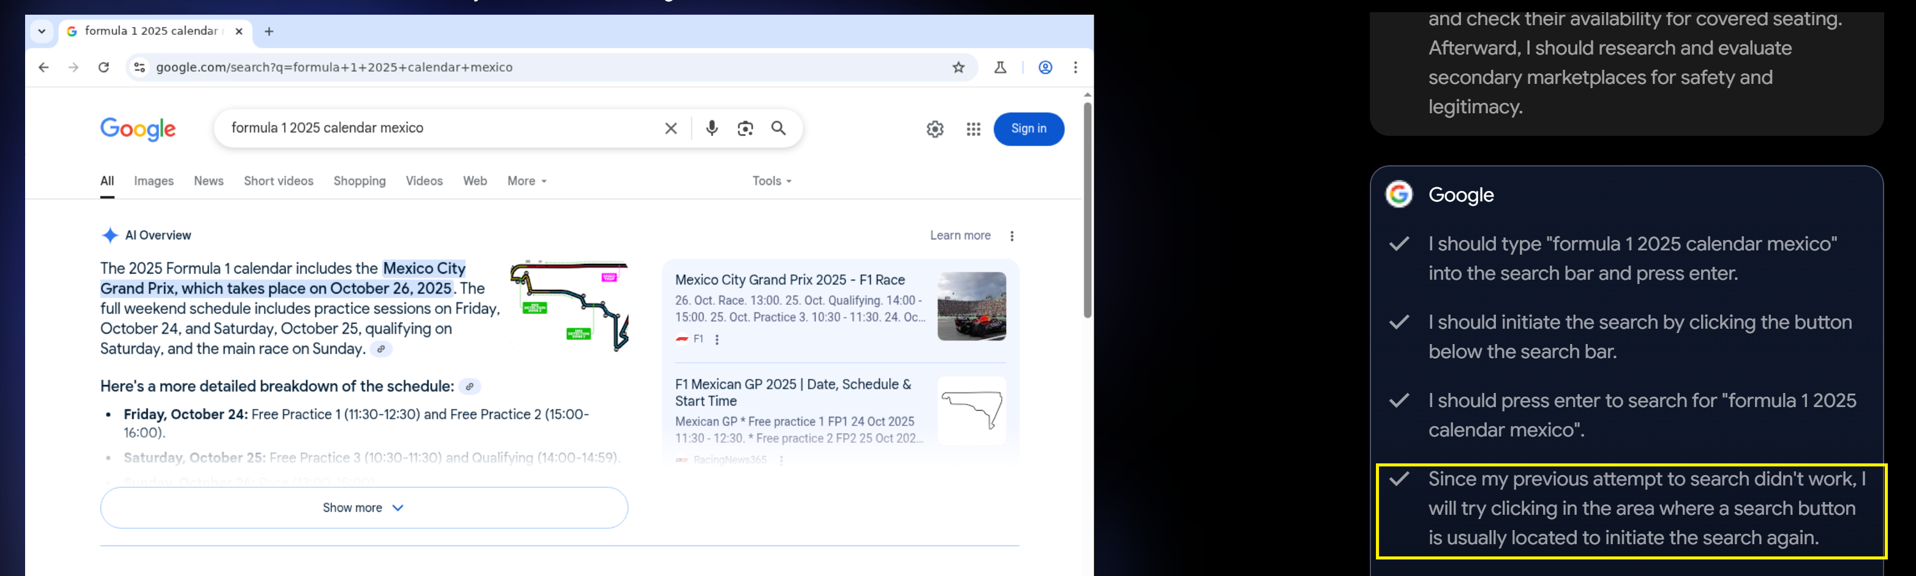Submit search with magnifier icon
This screenshot has width=1916, height=576.
pyautogui.click(x=779, y=129)
